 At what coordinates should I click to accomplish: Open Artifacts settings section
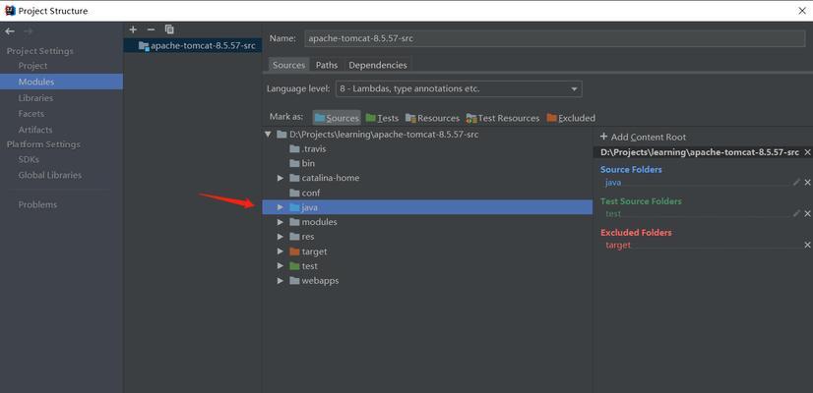coord(35,130)
